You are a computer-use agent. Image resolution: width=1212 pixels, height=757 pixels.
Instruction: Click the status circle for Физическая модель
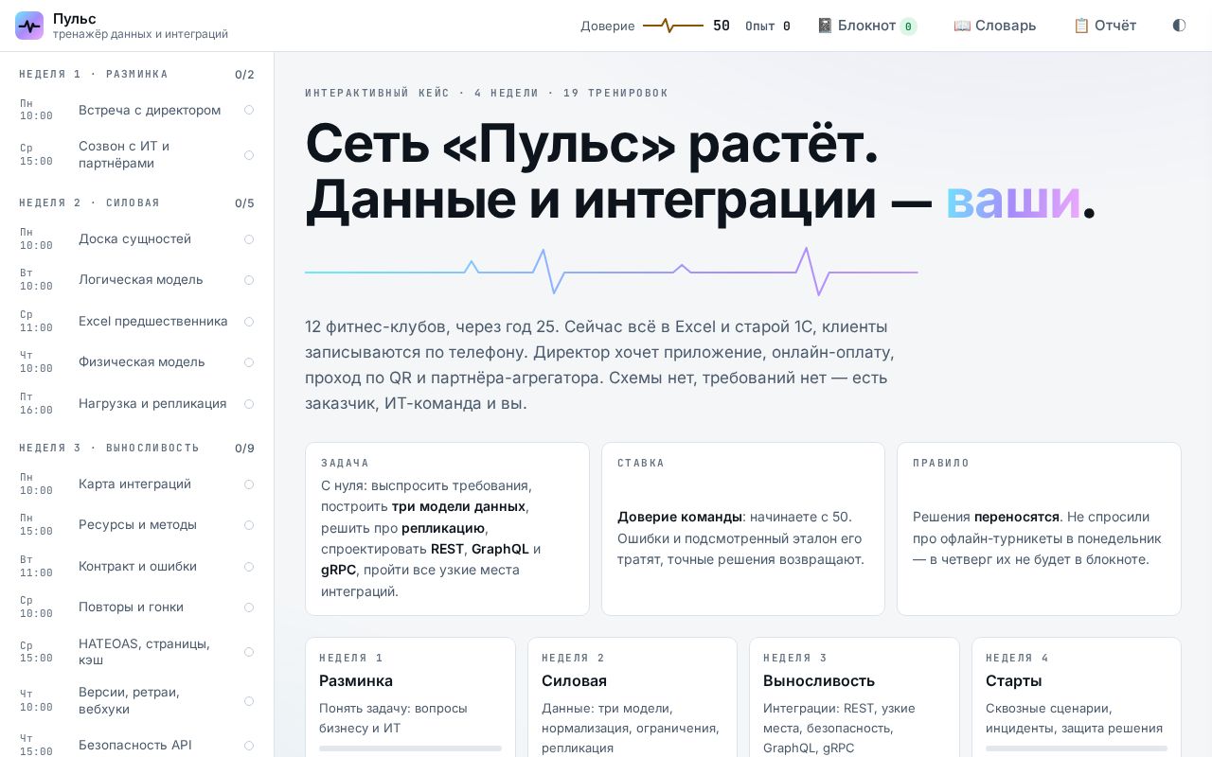249,362
